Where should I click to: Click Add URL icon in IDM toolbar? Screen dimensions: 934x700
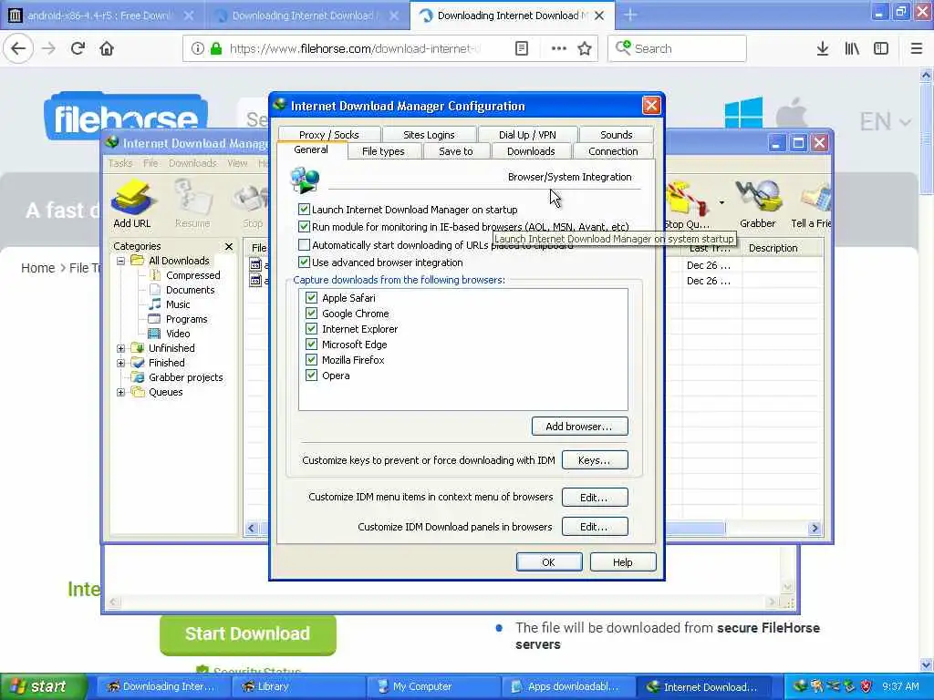click(132, 204)
